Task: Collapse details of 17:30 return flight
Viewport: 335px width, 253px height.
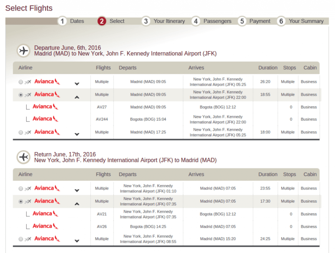Action: (77, 204)
